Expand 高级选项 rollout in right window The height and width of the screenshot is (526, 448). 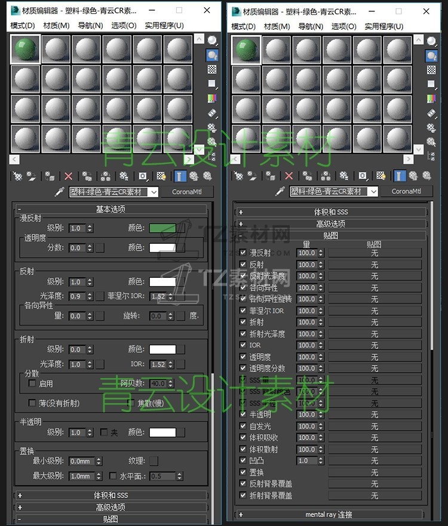click(331, 224)
